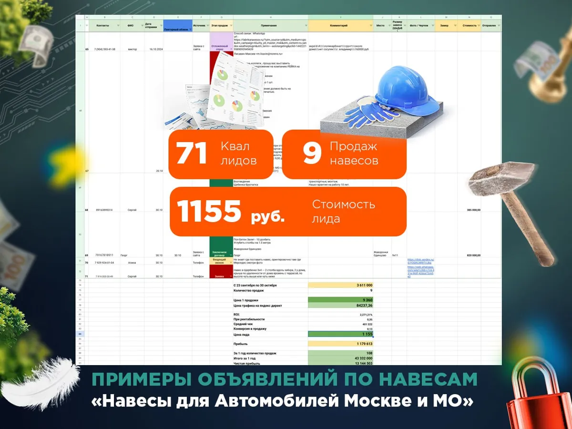The height and width of the screenshot is (429, 572).
Task: Open filter arrow on Этап продаж header
Action: tap(231, 25)
